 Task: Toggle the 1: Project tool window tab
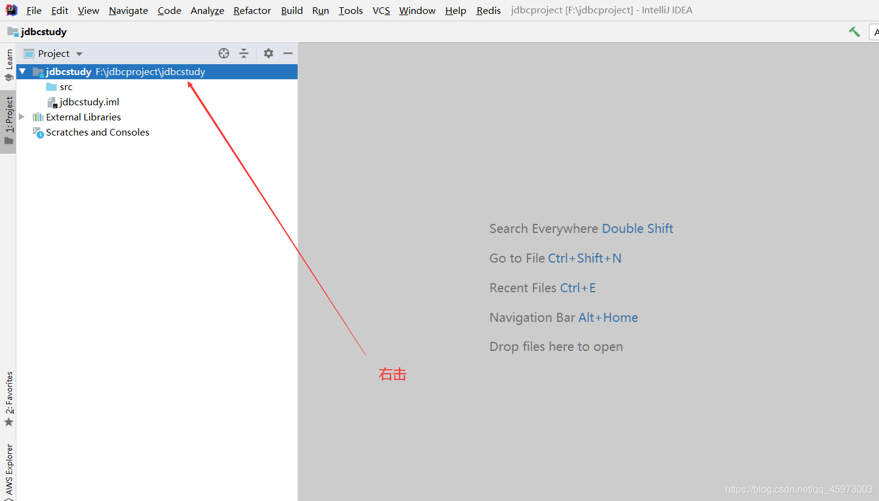click(8, 121)
